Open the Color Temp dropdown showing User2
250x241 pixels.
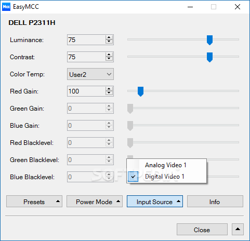(90, 74)
